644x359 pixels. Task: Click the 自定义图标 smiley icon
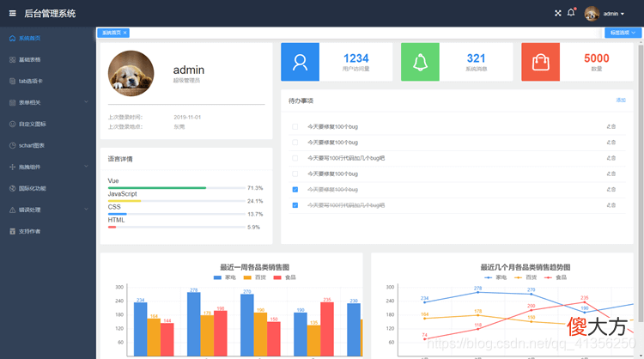tap(12, 124)
